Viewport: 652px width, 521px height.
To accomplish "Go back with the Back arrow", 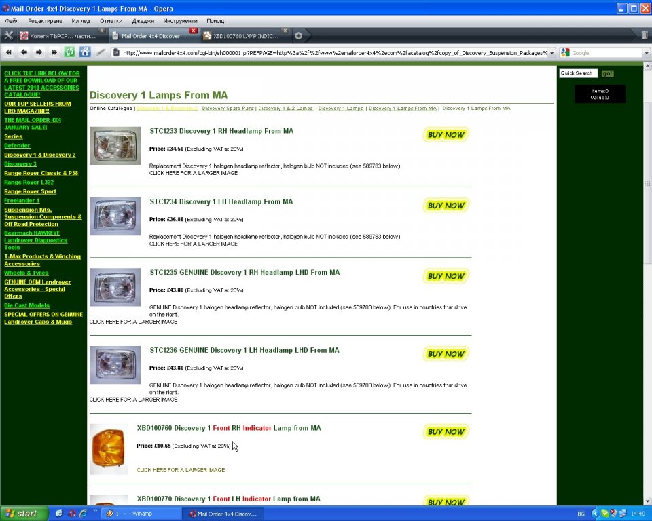I will [24, 52].
